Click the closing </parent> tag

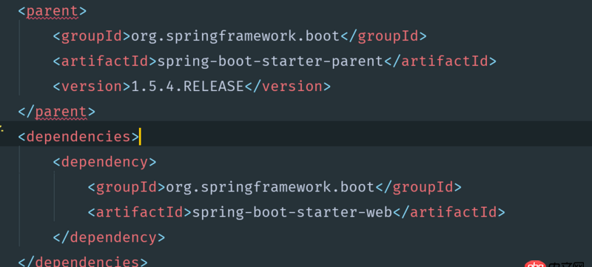(x=57, y=112)
